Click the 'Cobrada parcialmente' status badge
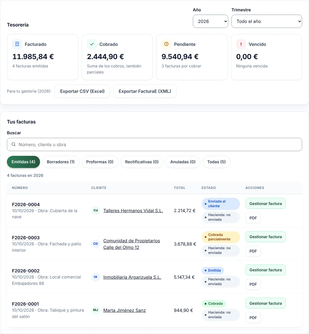The width and height of the screenshot is (309, 334). point(221,237)
